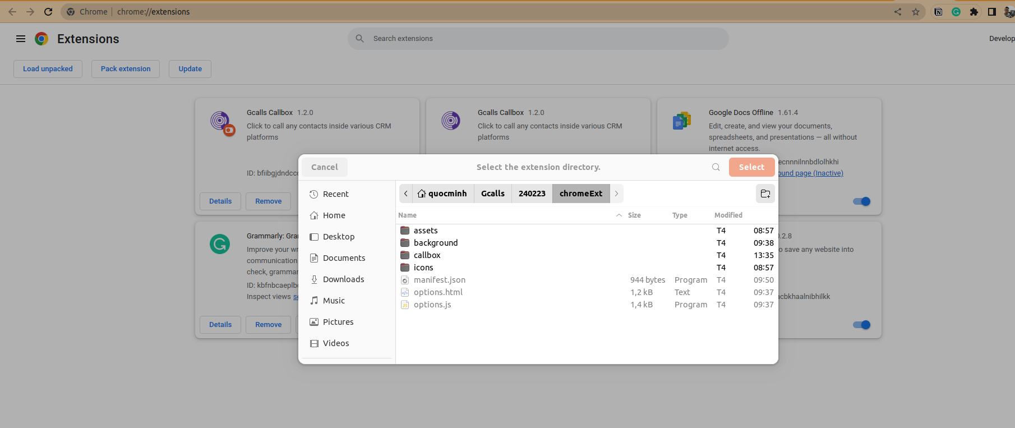Toggle the lower right extension switch
This screenshot has width=1015, height=428.
click(x=861, y=325)
